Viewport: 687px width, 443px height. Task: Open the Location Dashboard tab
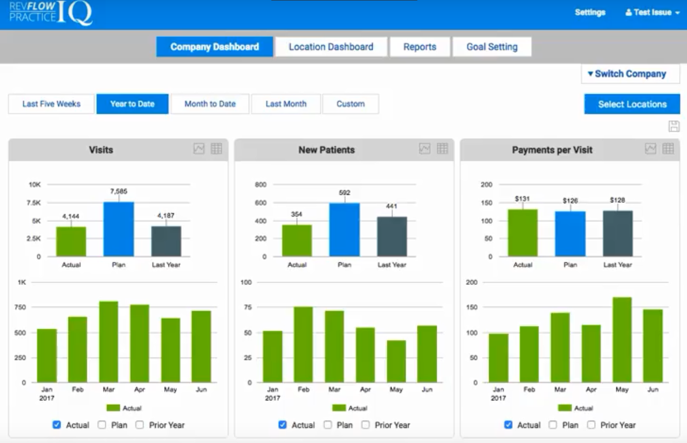coord(331,47)
